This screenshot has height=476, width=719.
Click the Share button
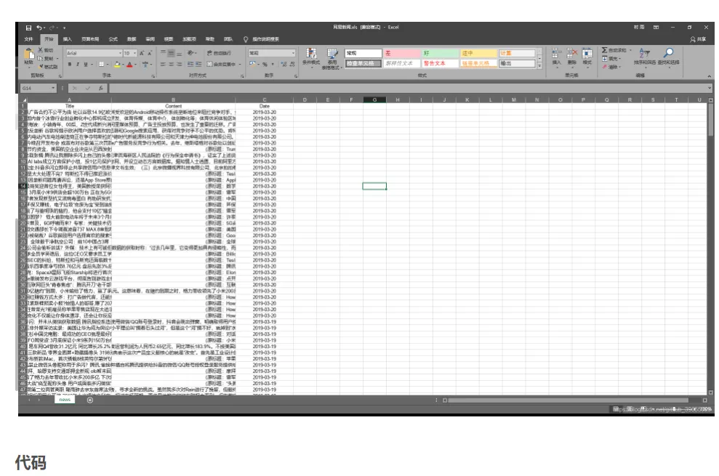(699, 39)
